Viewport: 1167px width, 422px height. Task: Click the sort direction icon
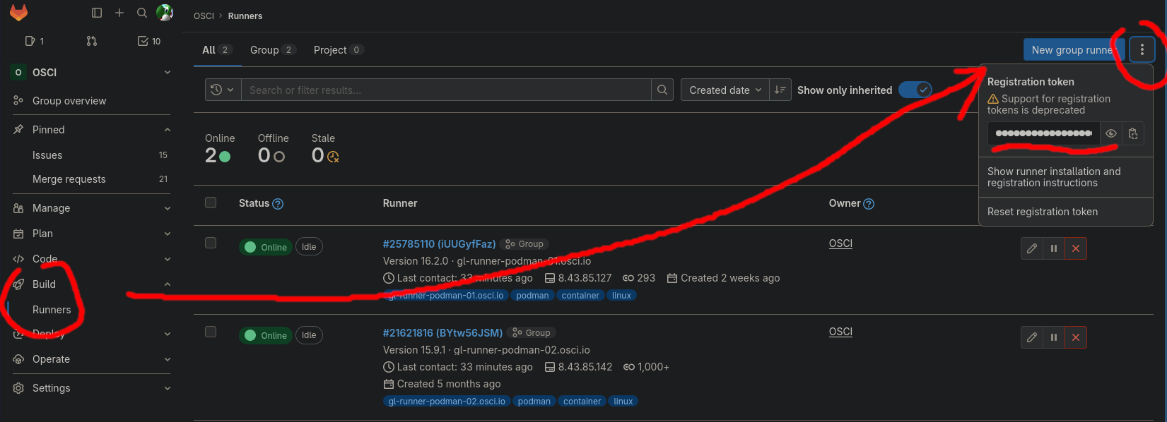780,90
